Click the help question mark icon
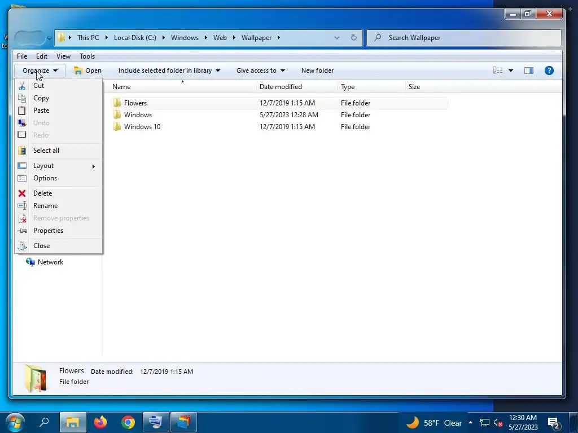This screenshot has height=433, width=578. 549,70
